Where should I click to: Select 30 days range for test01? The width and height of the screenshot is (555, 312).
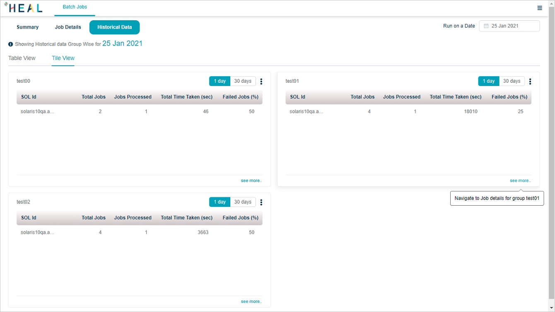(512, 81)
